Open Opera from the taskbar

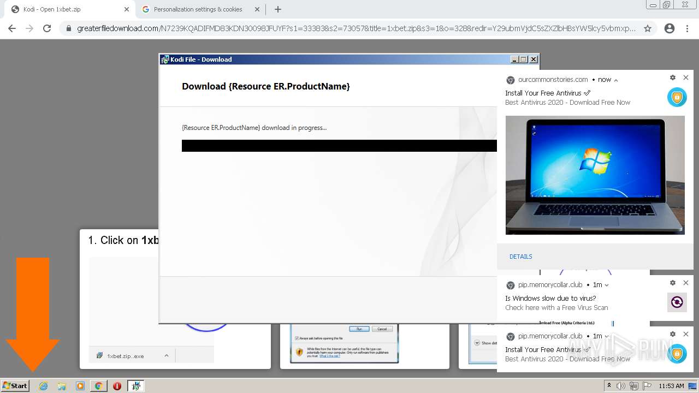pyautogui.click(x=117, y=386)
